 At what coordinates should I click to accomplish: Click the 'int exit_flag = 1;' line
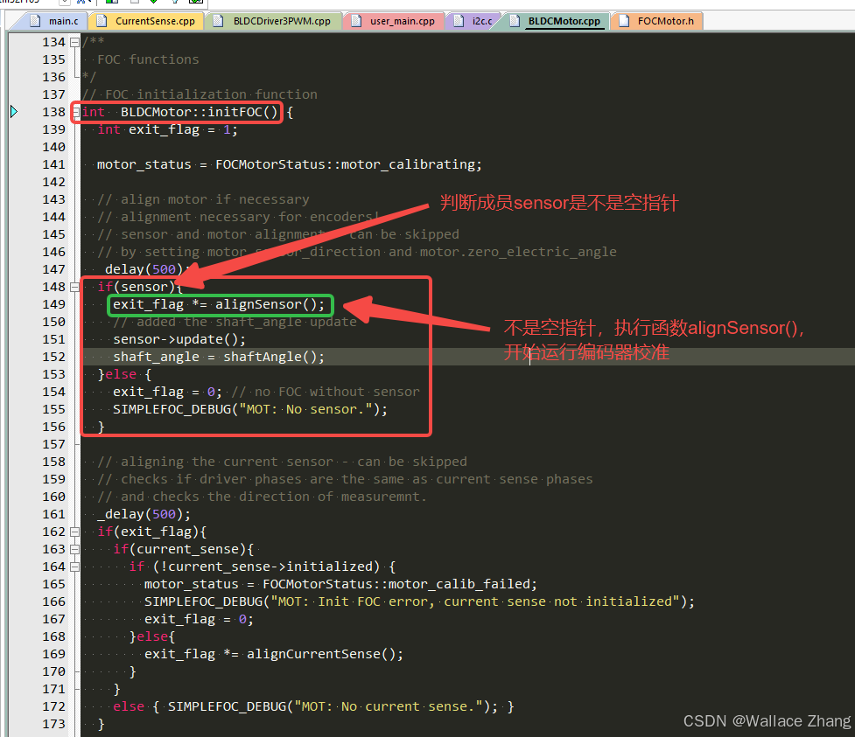pyautogui.click(x=167, y=129)
